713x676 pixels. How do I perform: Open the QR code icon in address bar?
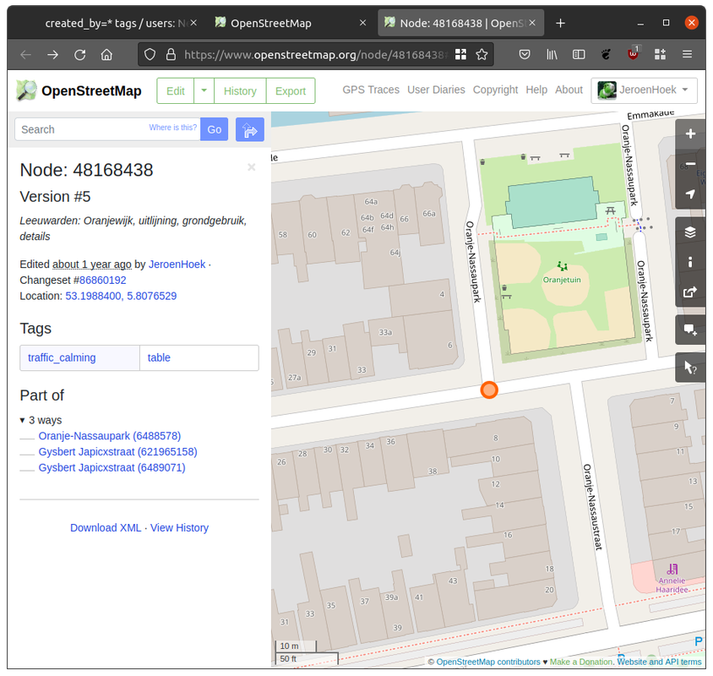coord(460,55)
